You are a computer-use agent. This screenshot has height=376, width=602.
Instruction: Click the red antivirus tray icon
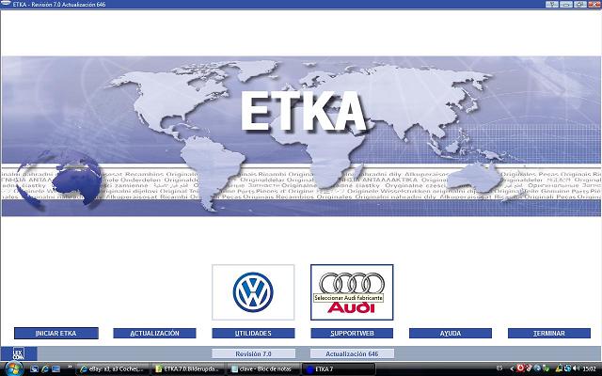point(520,368)
